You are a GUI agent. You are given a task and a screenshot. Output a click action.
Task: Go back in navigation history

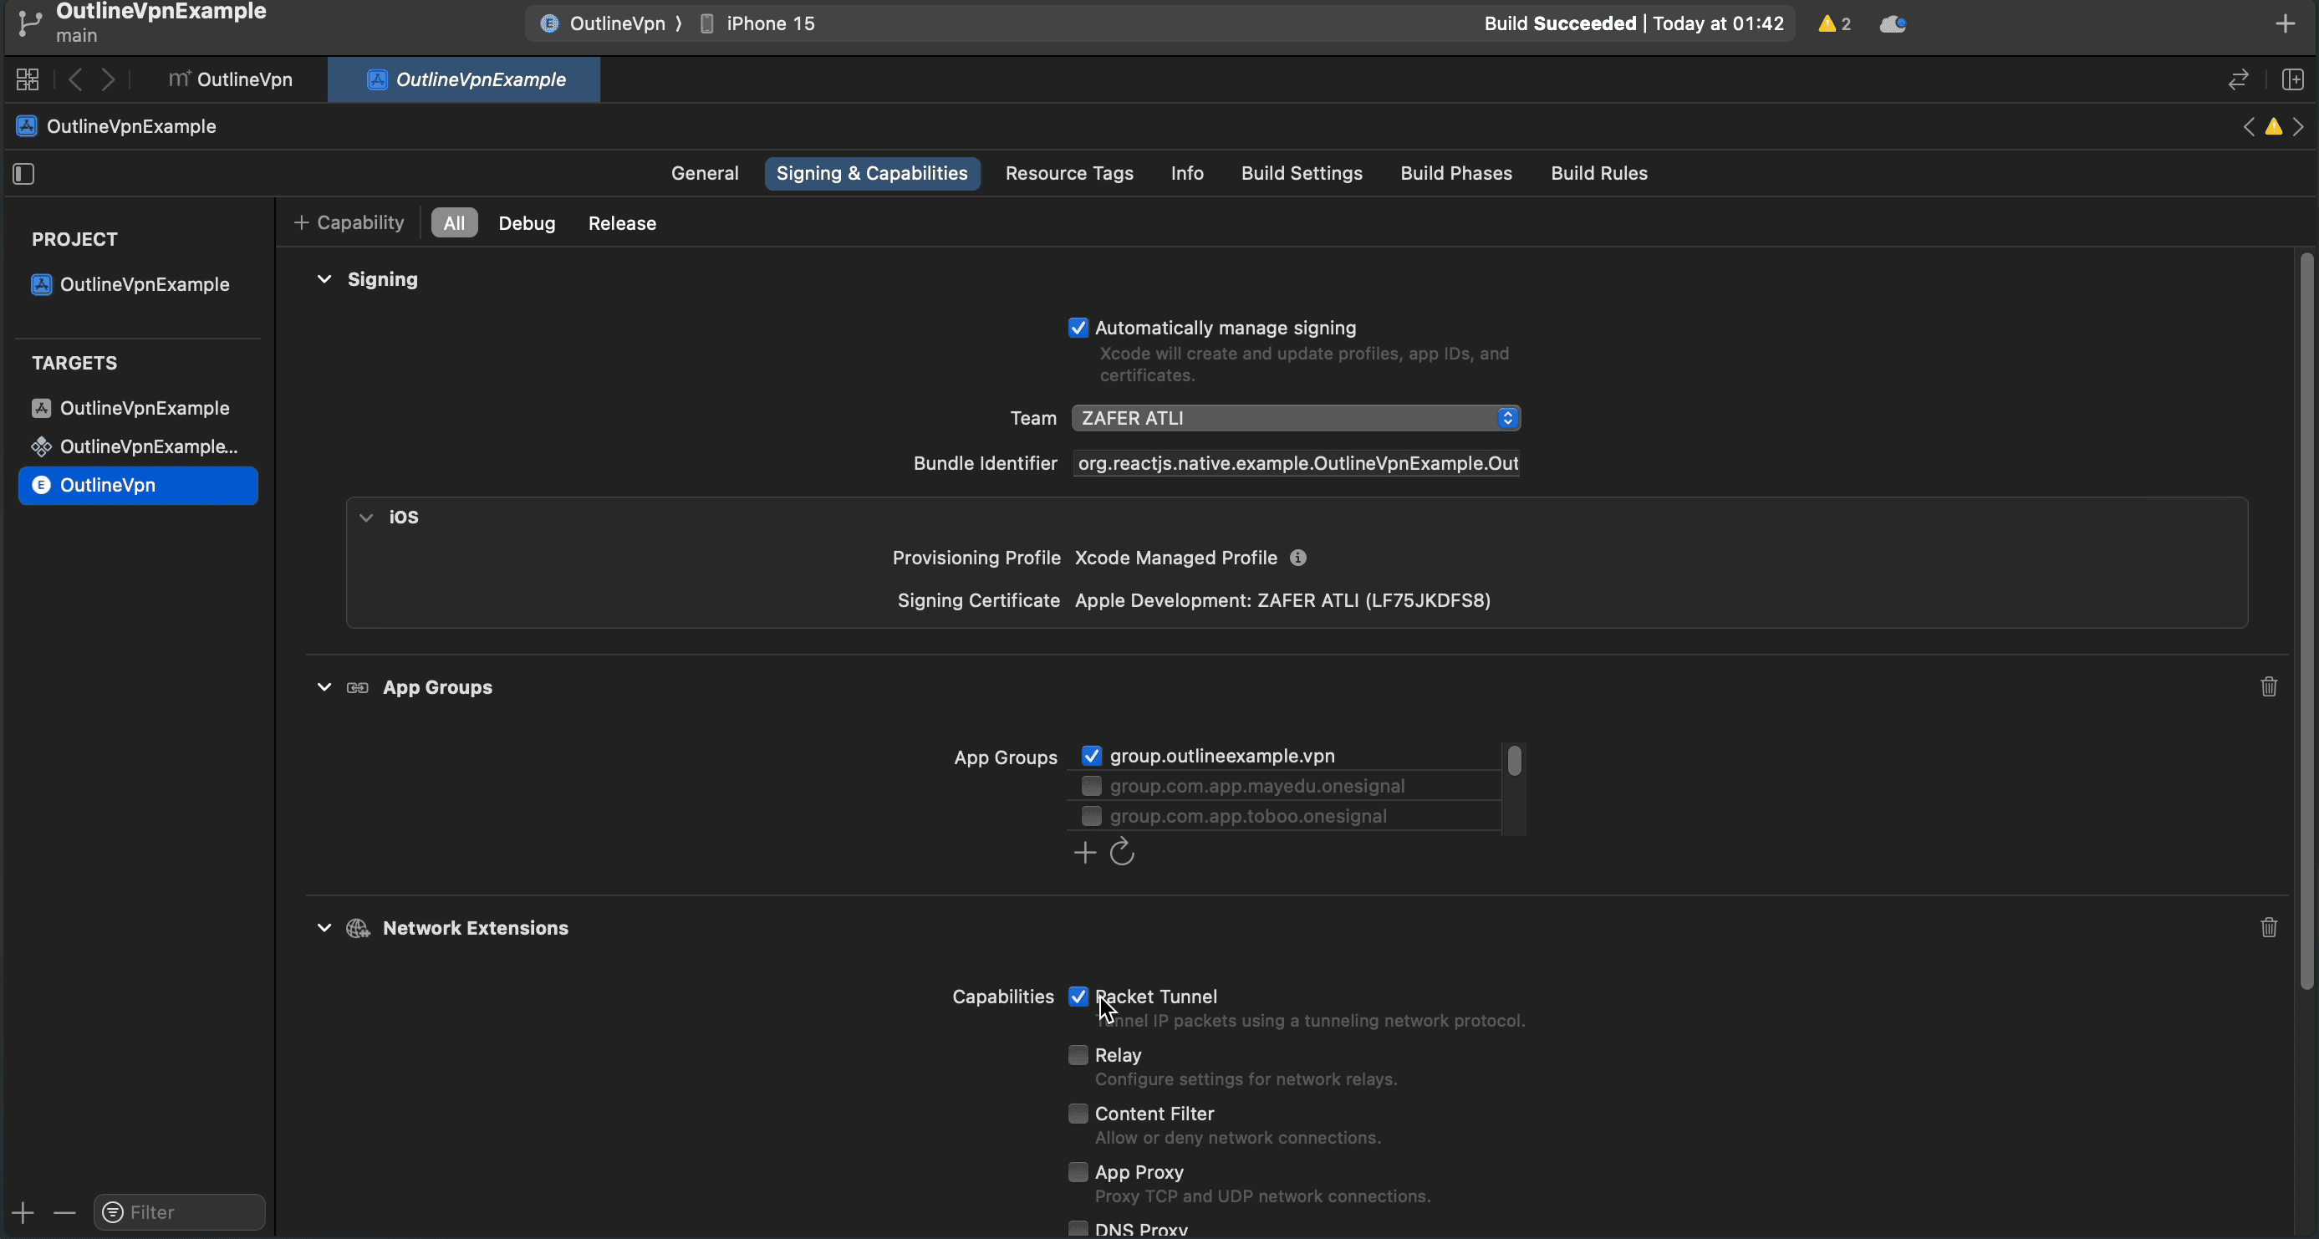point(75,79)
